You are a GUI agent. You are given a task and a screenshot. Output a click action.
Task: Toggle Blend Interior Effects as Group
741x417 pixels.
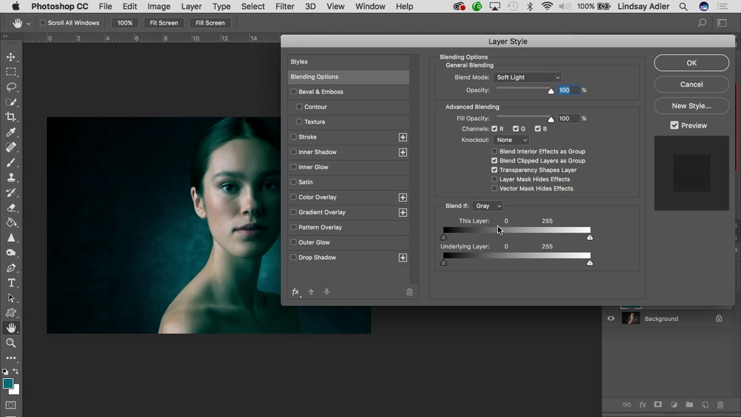click(495, 151)
